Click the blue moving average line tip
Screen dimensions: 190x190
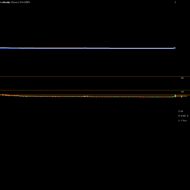tap(175, 48)
